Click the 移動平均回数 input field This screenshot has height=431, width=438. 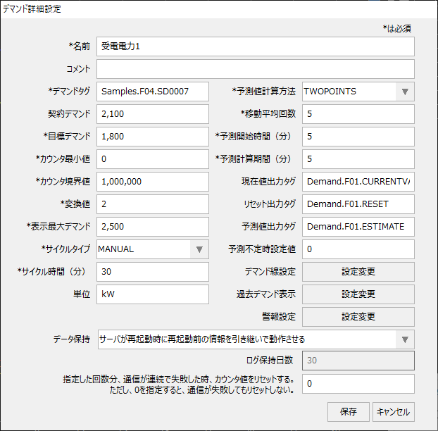tap(358, 114)
